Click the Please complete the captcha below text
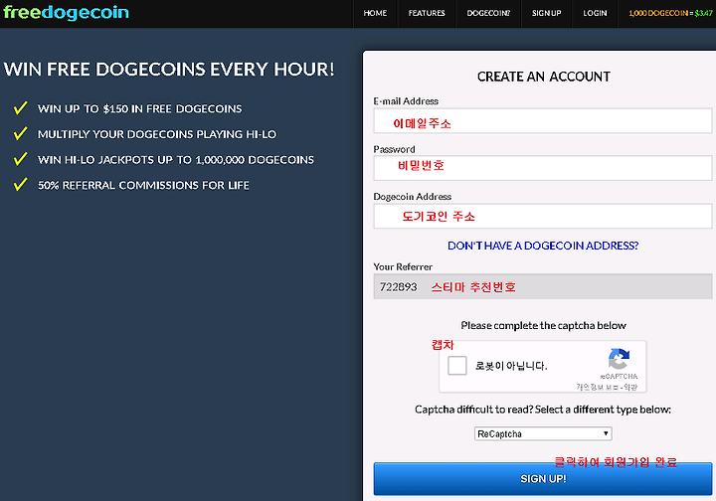 coord(543,325)
